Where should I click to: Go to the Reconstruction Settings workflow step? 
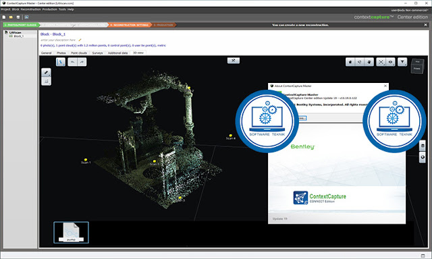(130, 25)
